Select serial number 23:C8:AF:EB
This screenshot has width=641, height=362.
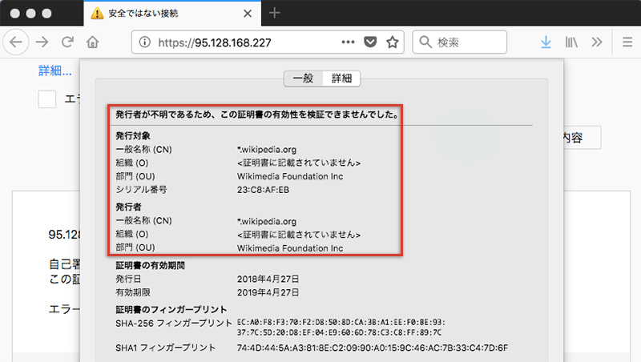click(263, 190)
